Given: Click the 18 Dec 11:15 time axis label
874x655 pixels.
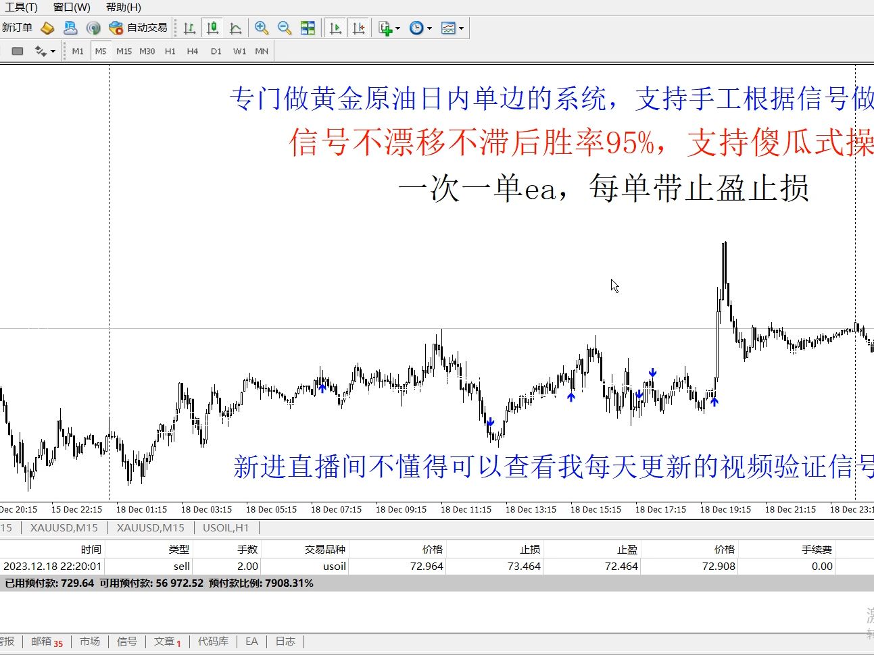Looking at the screenshot, I should click(466, 510).
